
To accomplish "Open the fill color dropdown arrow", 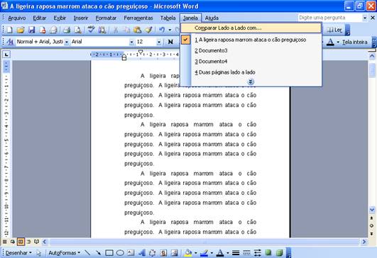I will [x=196, y=253].
